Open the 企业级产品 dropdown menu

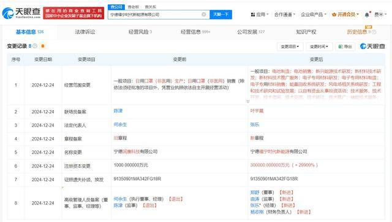pos(314,15)
